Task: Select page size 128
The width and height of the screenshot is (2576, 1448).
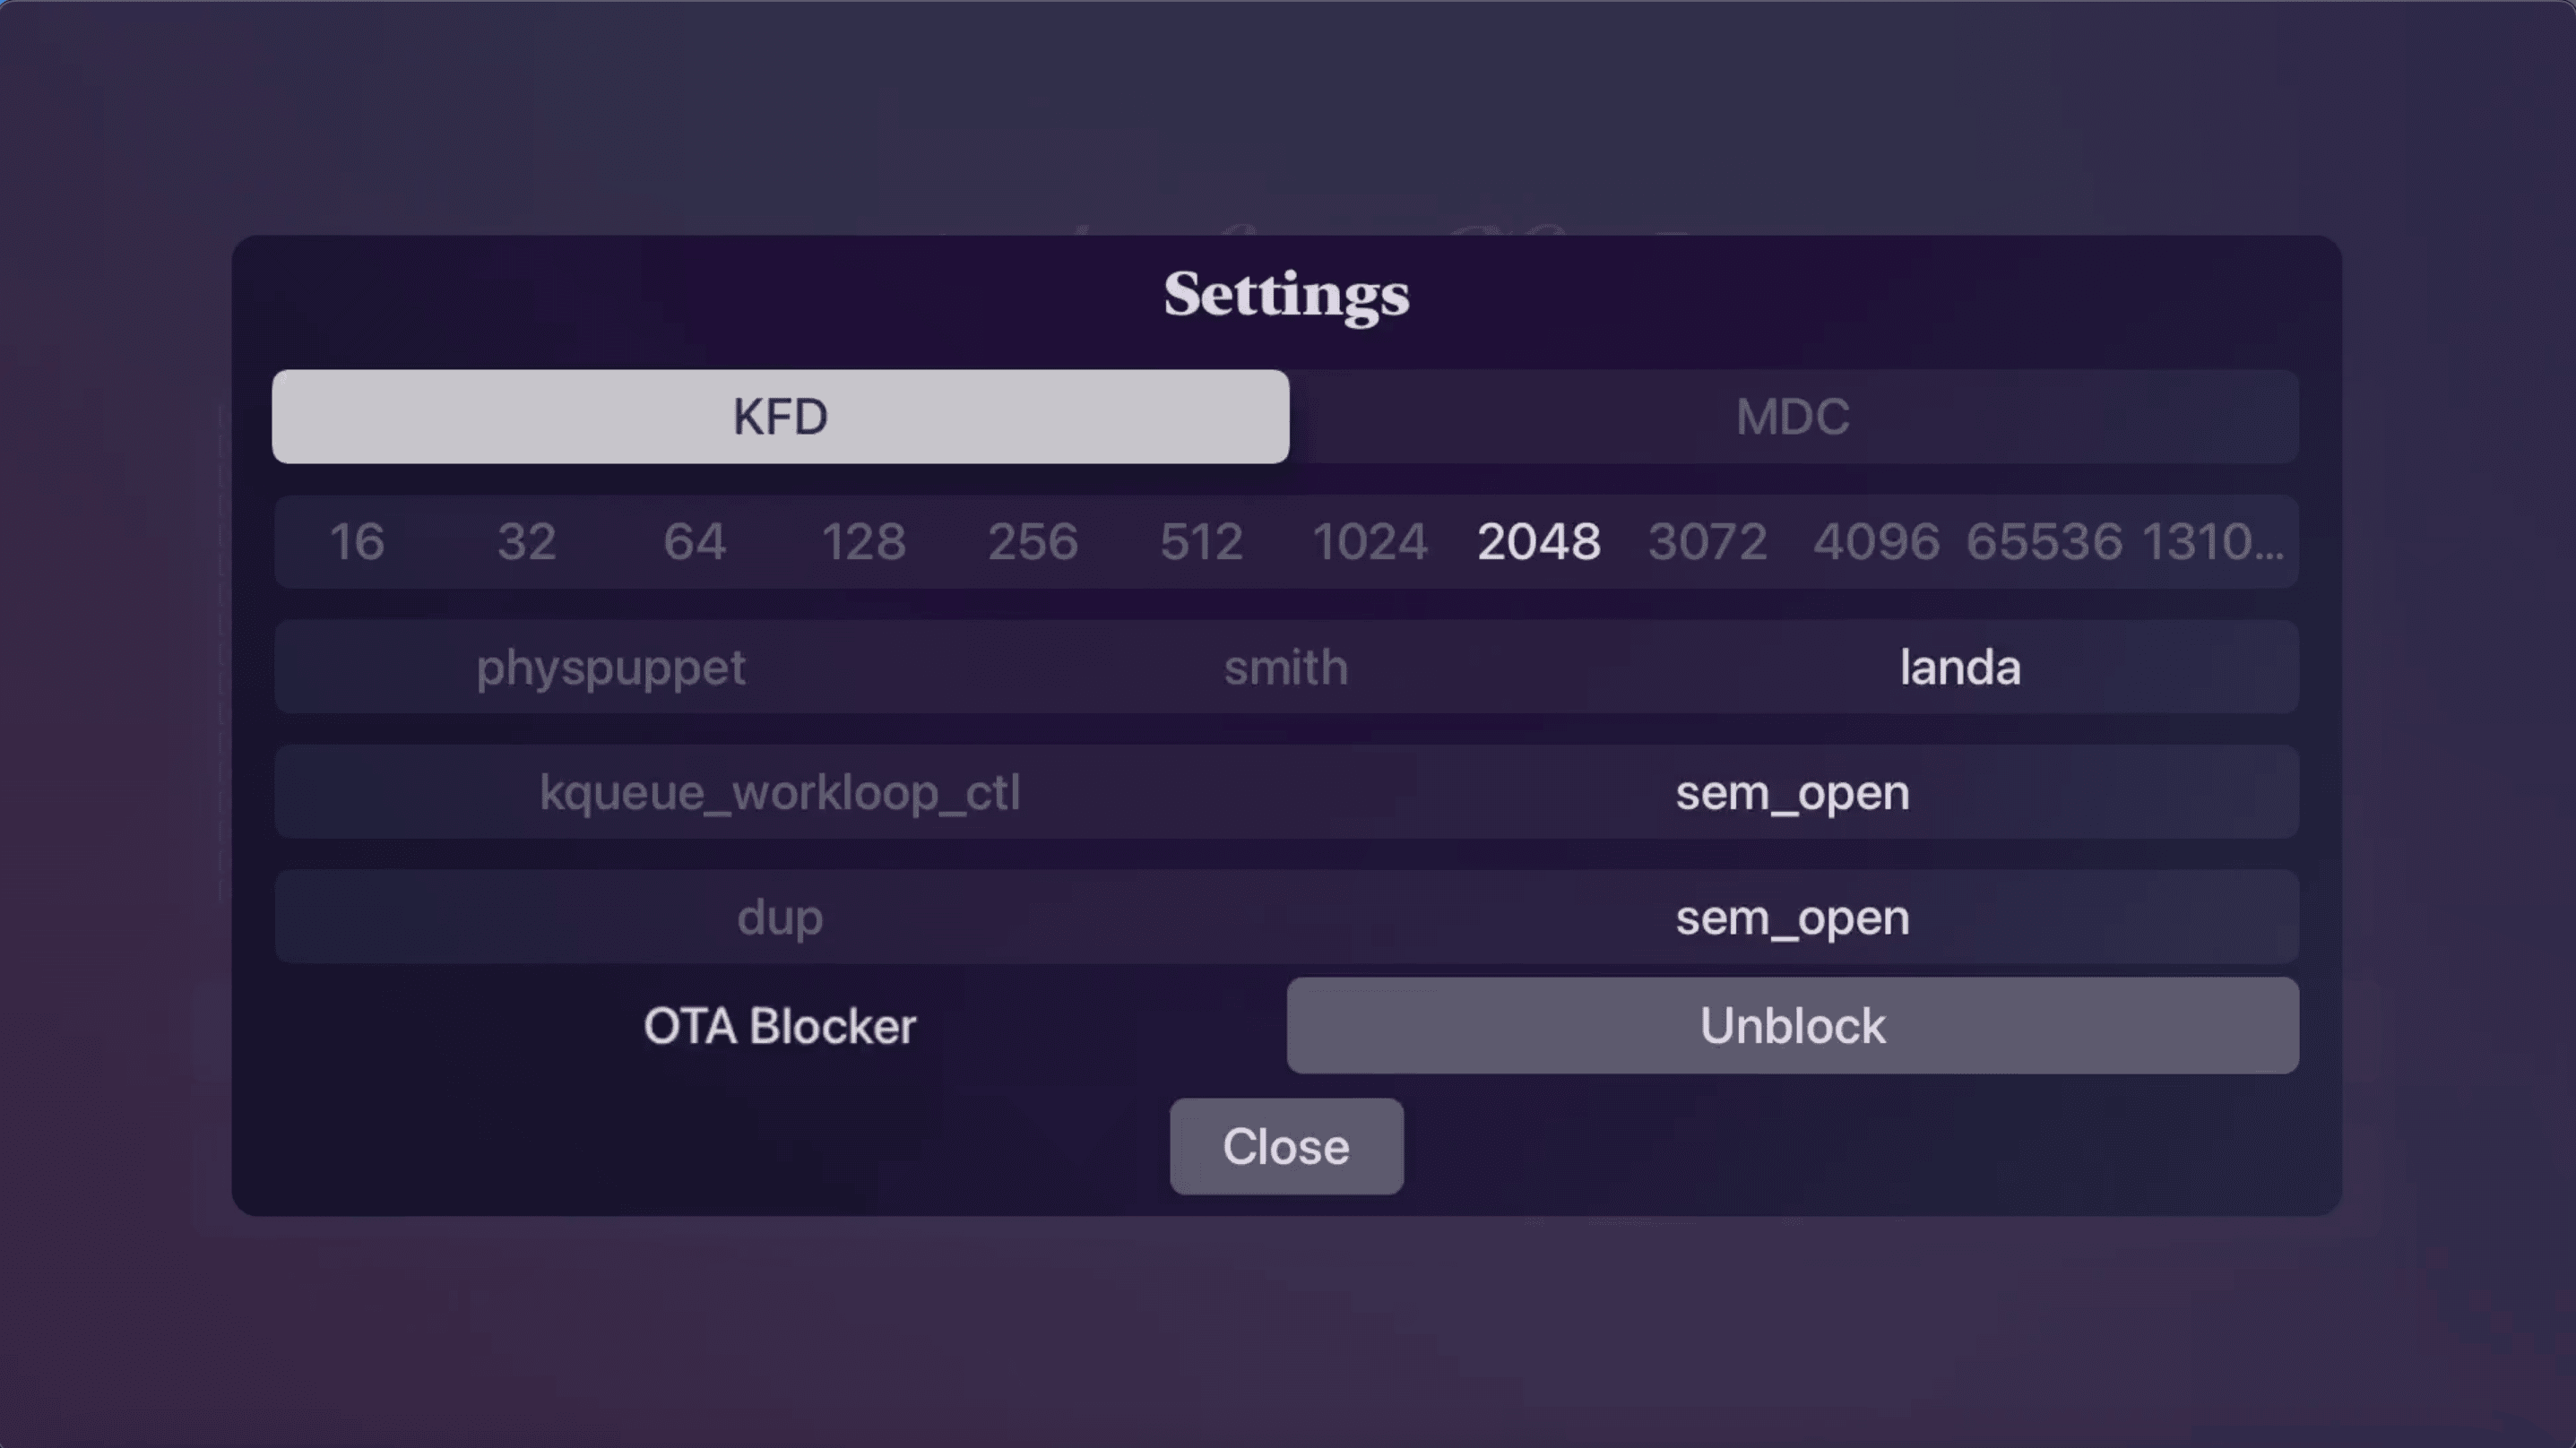Action: (x=864, y=542)
